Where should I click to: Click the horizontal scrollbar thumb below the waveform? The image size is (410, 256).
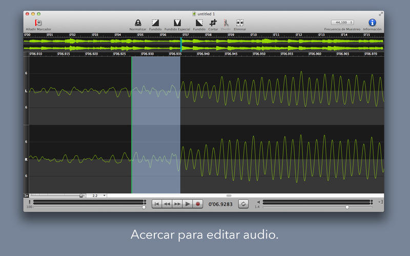pos(229,196)
